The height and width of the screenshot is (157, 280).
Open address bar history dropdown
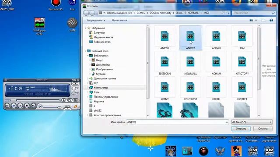coord(223,13)
